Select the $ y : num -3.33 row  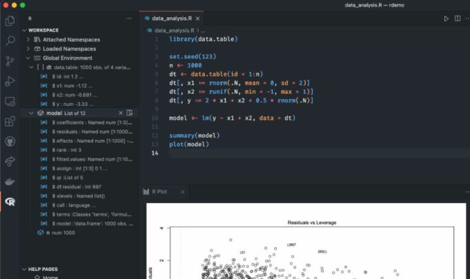pyautogui.click(x=79, y=104)
